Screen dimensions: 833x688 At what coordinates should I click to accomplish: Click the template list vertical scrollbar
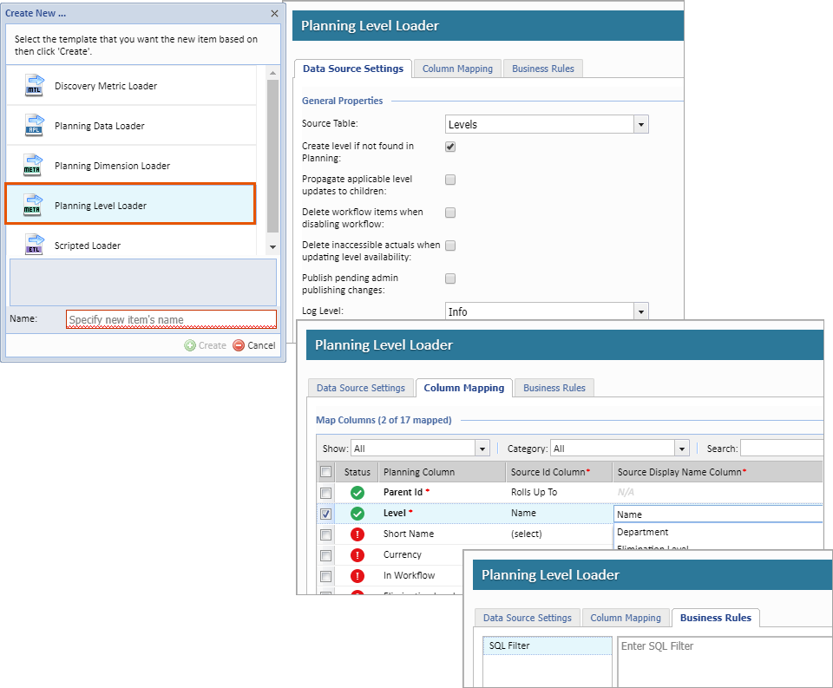(272, 156)
